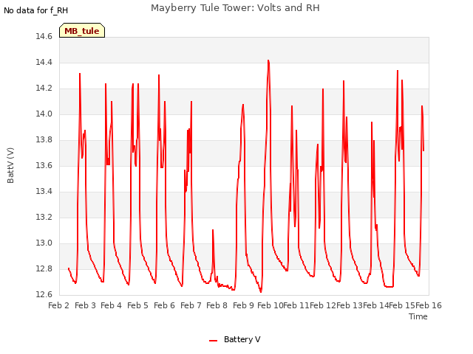Click the Battery V legend label
Screen dimensions: 473x354
coord(242,339)
